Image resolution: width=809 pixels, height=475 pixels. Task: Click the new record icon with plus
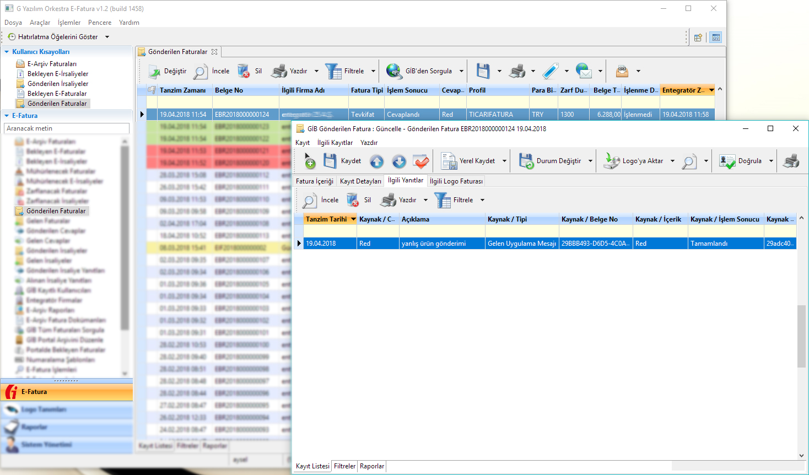[310, 161]
